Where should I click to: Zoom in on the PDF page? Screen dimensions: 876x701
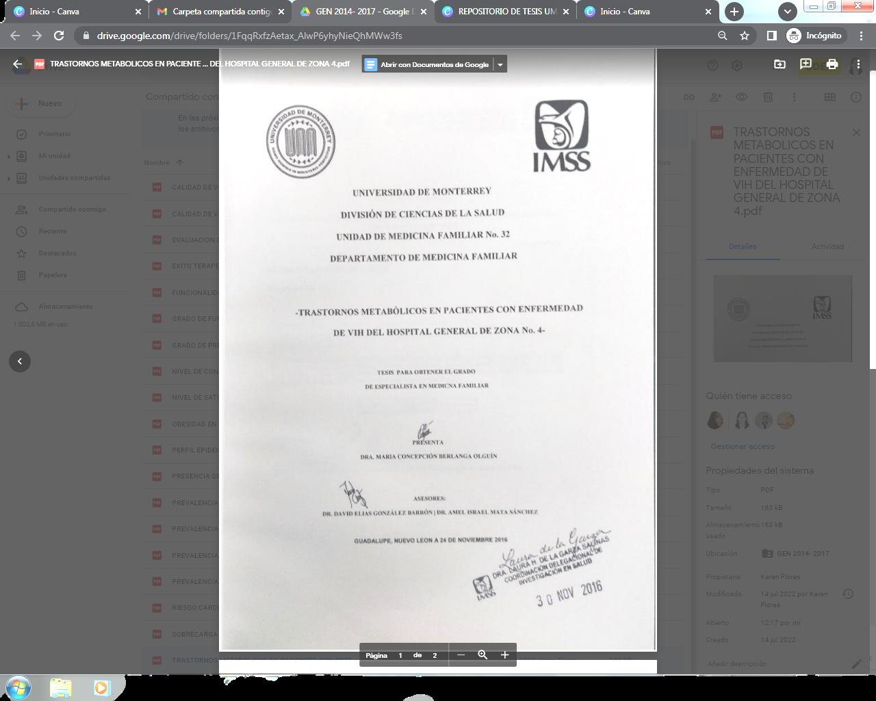[504, 655]
